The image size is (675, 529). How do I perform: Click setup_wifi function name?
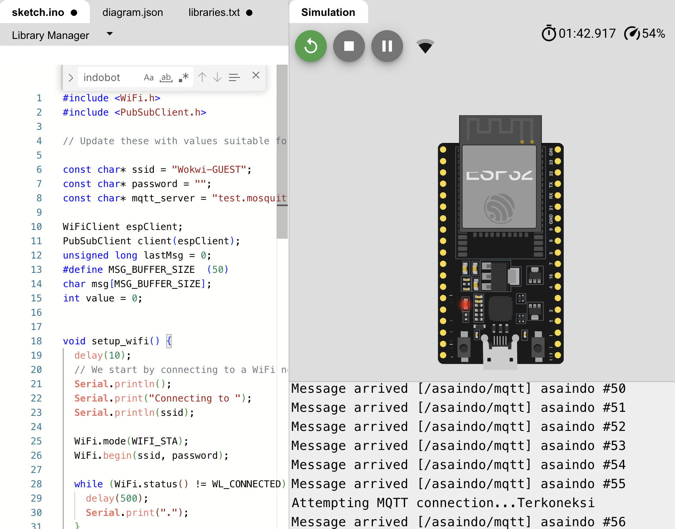click(120, 341)
